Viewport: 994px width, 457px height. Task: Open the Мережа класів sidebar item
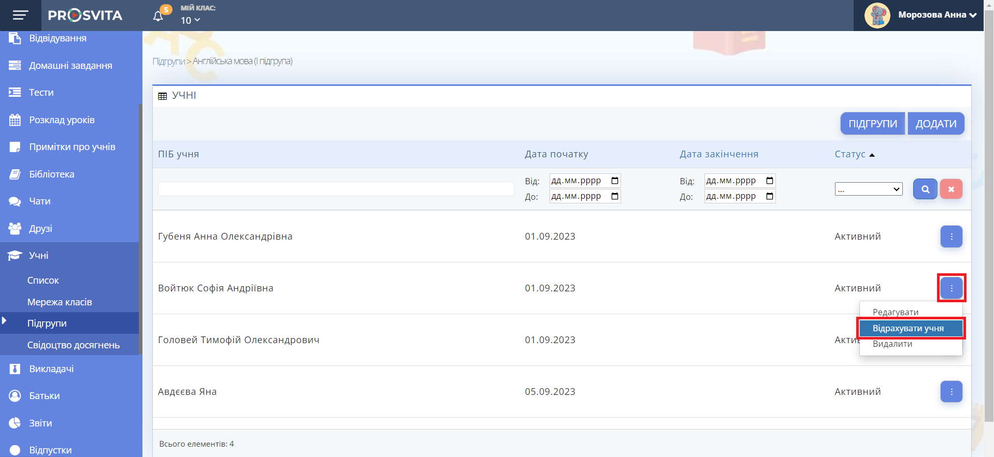[x=60, y=302]
